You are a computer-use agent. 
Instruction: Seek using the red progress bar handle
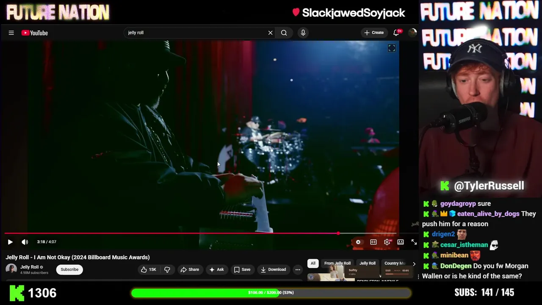click(x=338, y=233)
